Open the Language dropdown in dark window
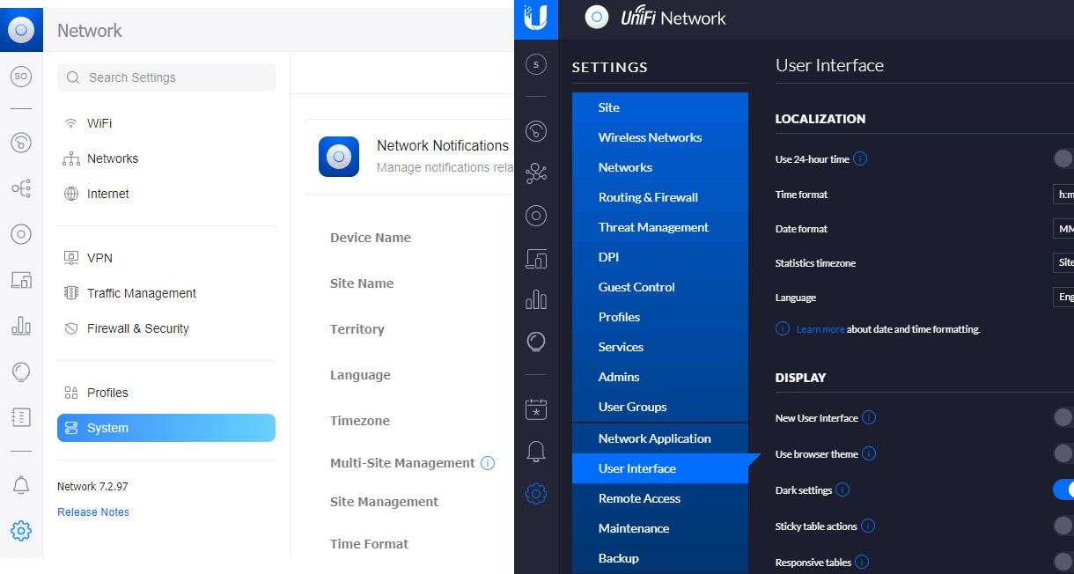1074x574 pixels. (1063, 297)
